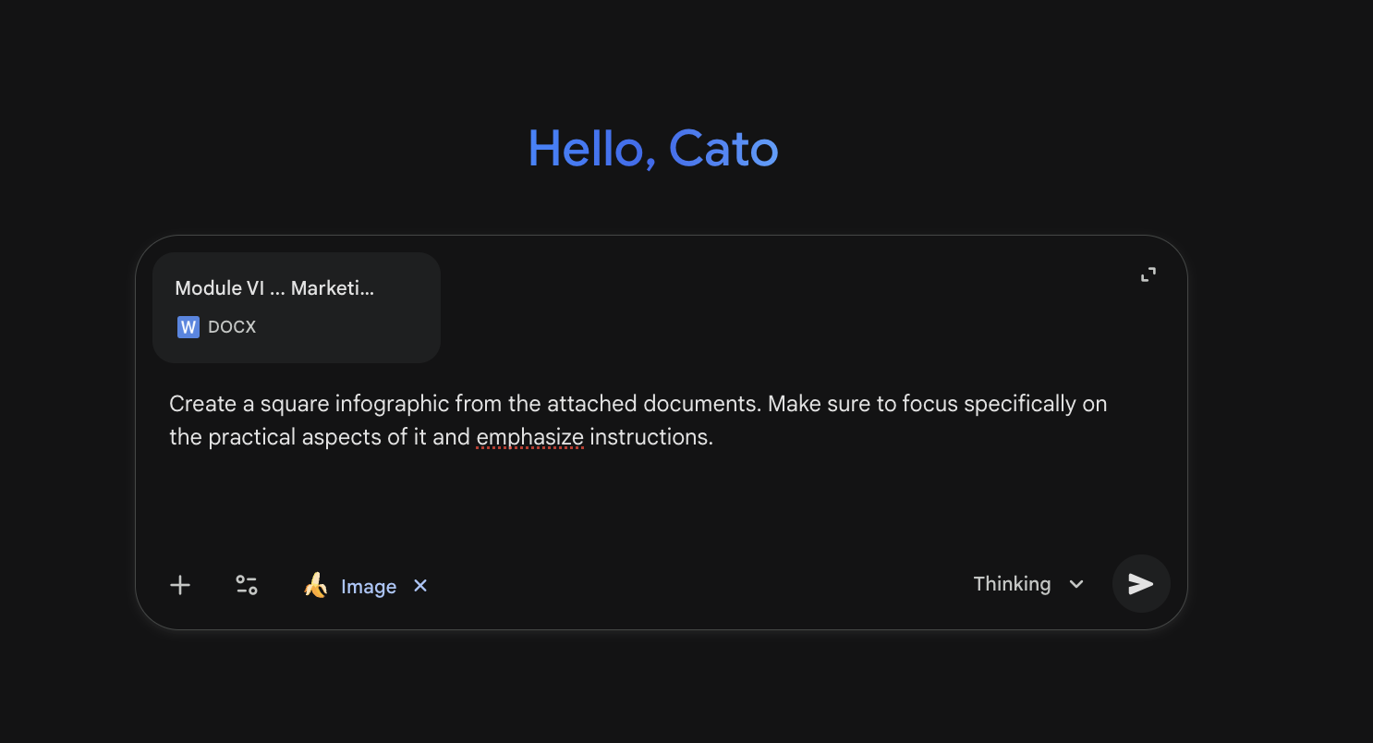The image size is (1373, 743).
Task: Click the plus icon to add files
Action: [180, 585]
